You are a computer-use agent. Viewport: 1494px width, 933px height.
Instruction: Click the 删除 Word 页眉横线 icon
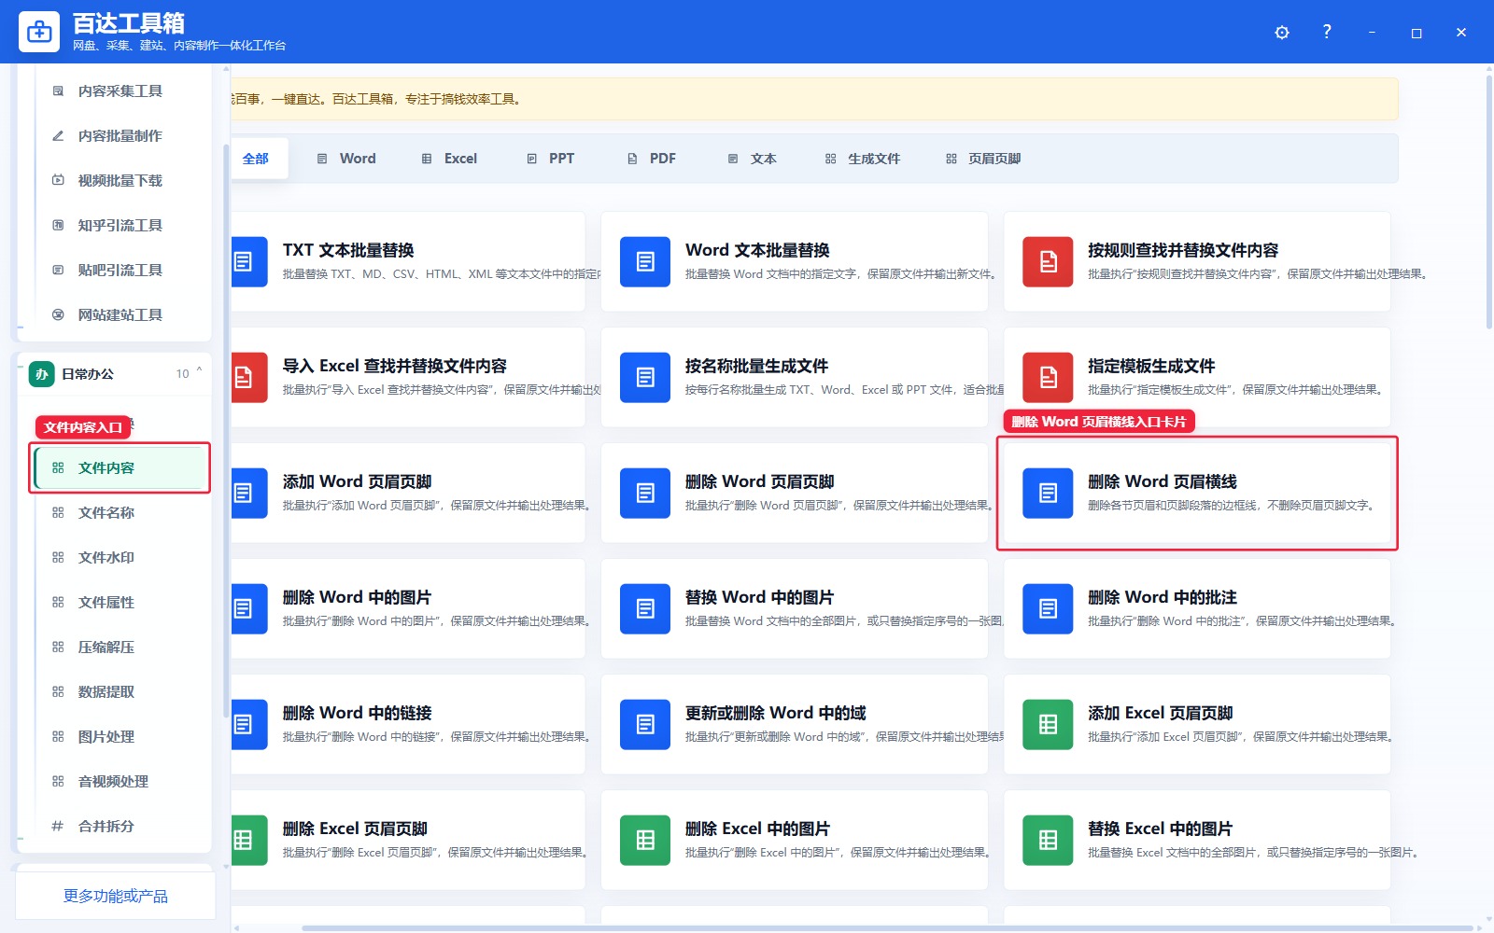click(x=1048, y=493)
